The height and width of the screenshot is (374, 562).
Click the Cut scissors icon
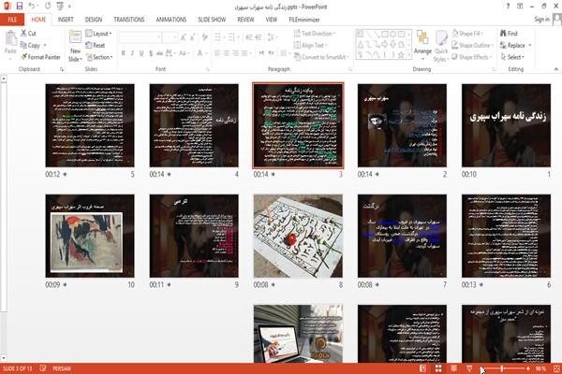(23, 34)
